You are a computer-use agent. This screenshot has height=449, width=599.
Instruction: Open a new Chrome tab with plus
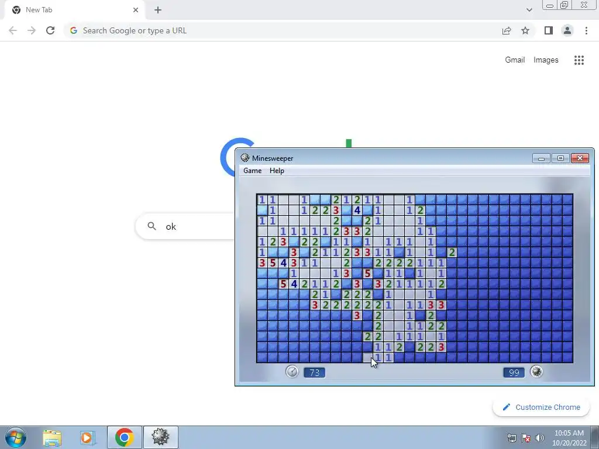tap(158, 10)
